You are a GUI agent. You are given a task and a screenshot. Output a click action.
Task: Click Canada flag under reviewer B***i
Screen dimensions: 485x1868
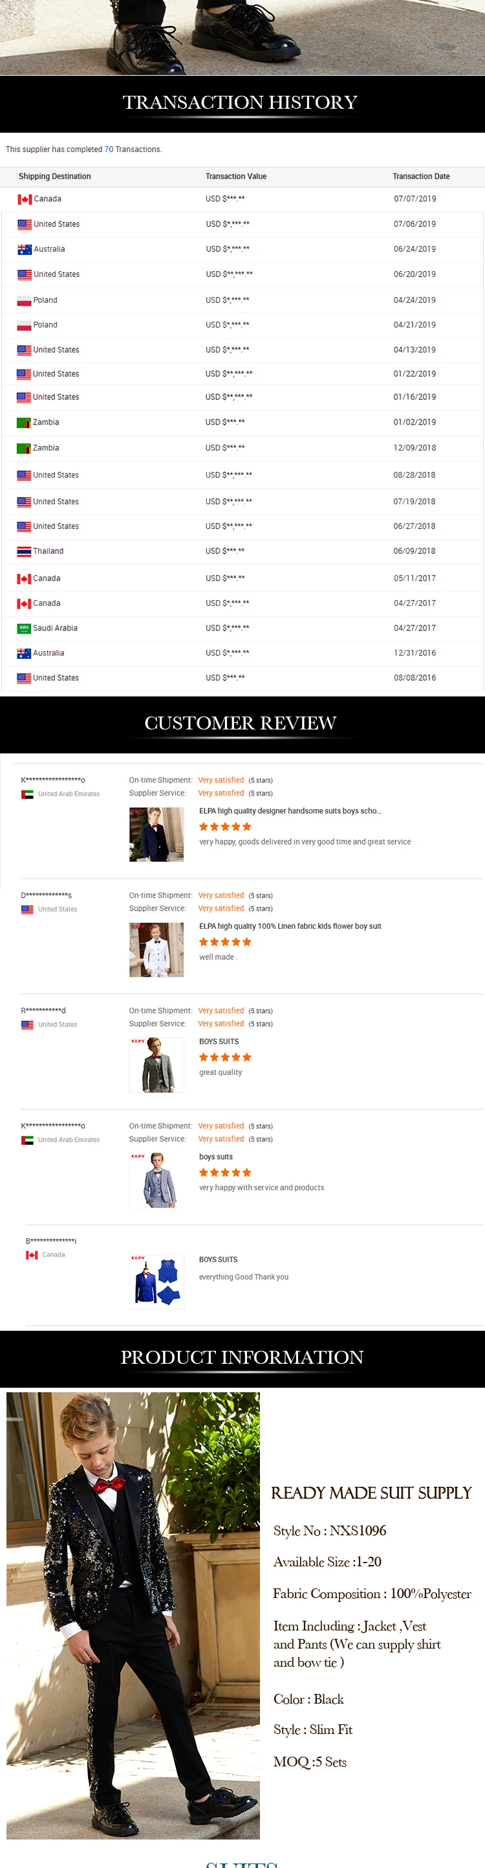pyautogui.click(x=32, y=1254)
